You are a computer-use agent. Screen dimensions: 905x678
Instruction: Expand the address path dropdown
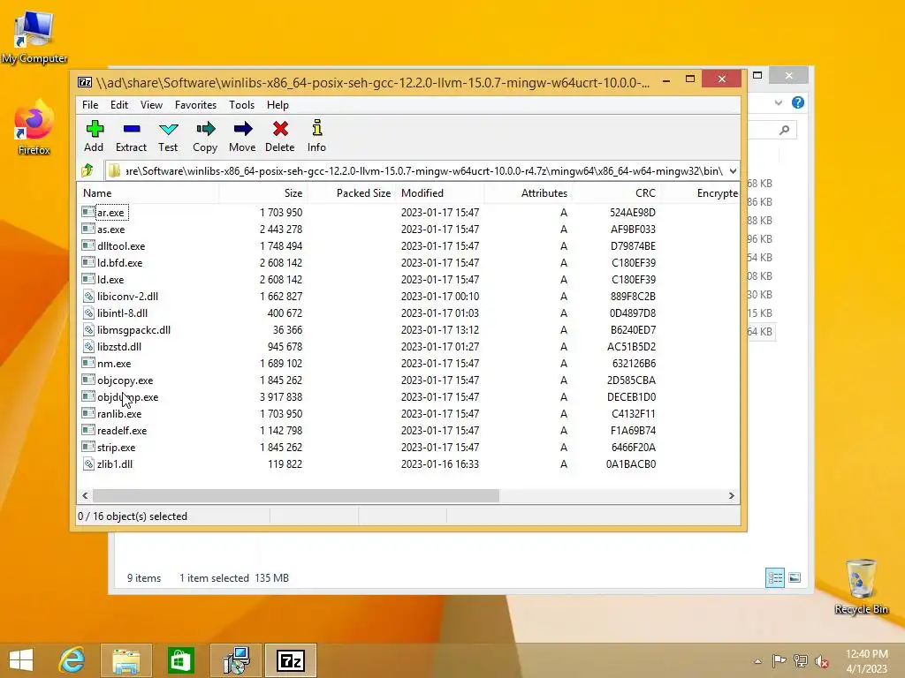[733, 171]
